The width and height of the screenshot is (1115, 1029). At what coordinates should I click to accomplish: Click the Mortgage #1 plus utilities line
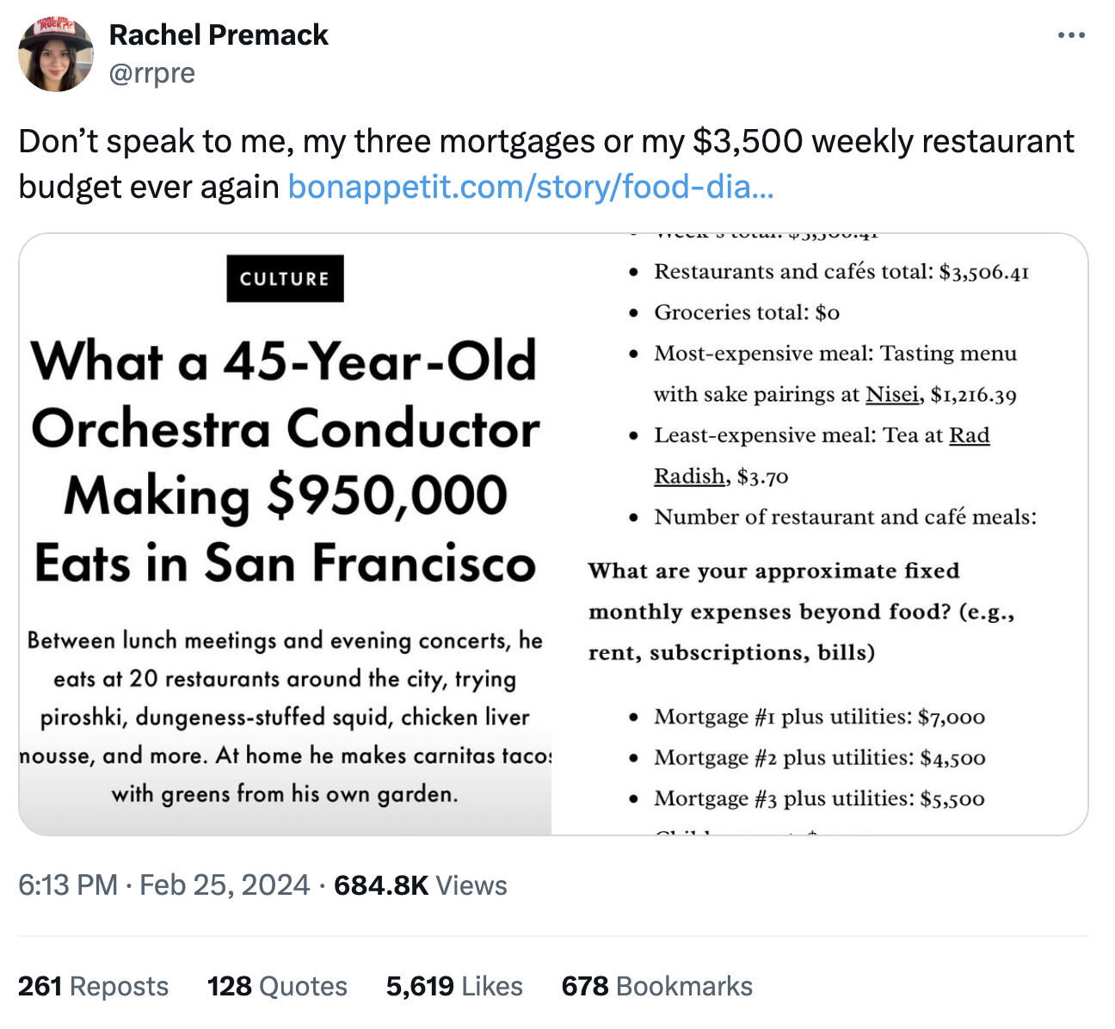[819, 718]
